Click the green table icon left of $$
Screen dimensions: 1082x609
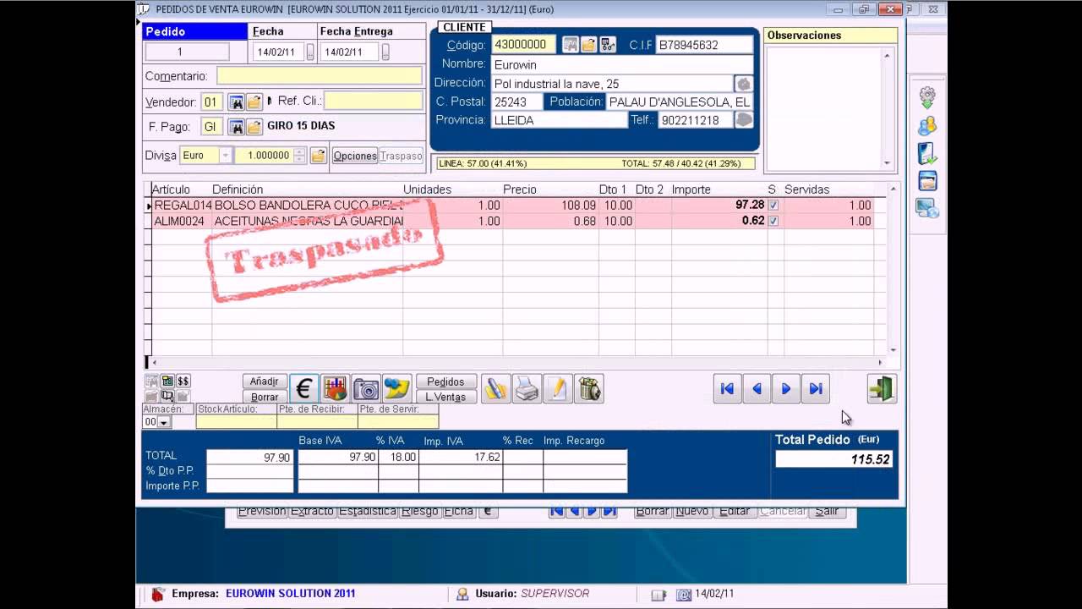(167, 381)
